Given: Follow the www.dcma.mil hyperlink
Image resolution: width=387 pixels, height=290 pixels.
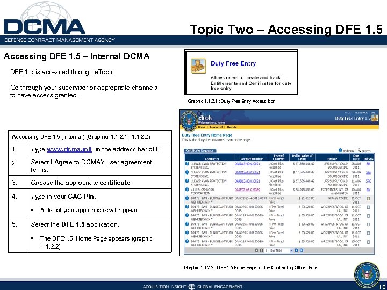Looking at the screenshot, I should click(x=69, y=149).
